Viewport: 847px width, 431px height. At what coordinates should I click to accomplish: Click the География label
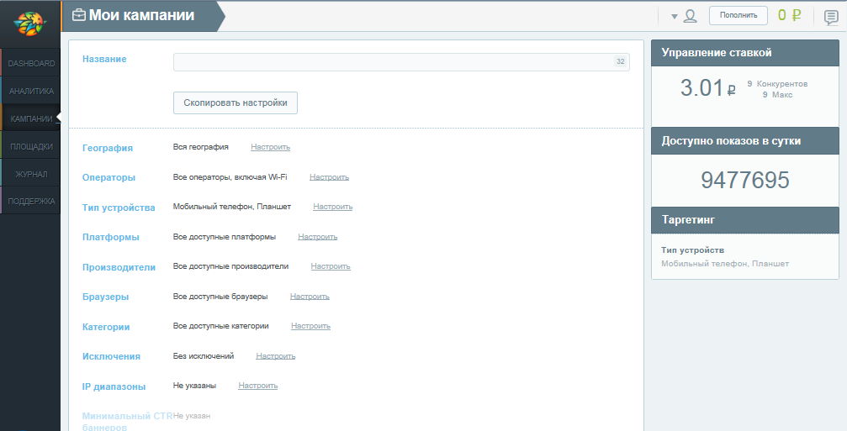(108, 148)
